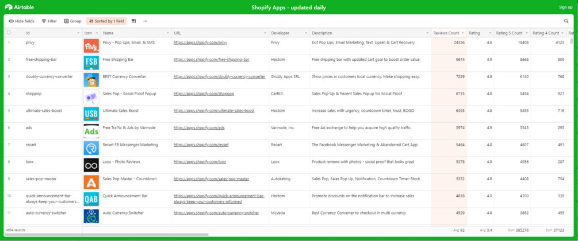Image resolution: width=578 pixels, height=241 pixels.
Task: Select the 'MLVeda' developer cell
Action: [x=289, y=216]
